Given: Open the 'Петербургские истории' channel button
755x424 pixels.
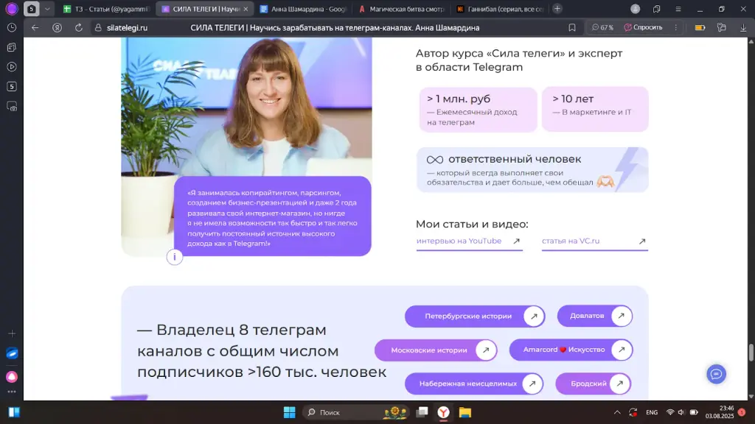Looking at the screenshot, I should click(475, 317).
